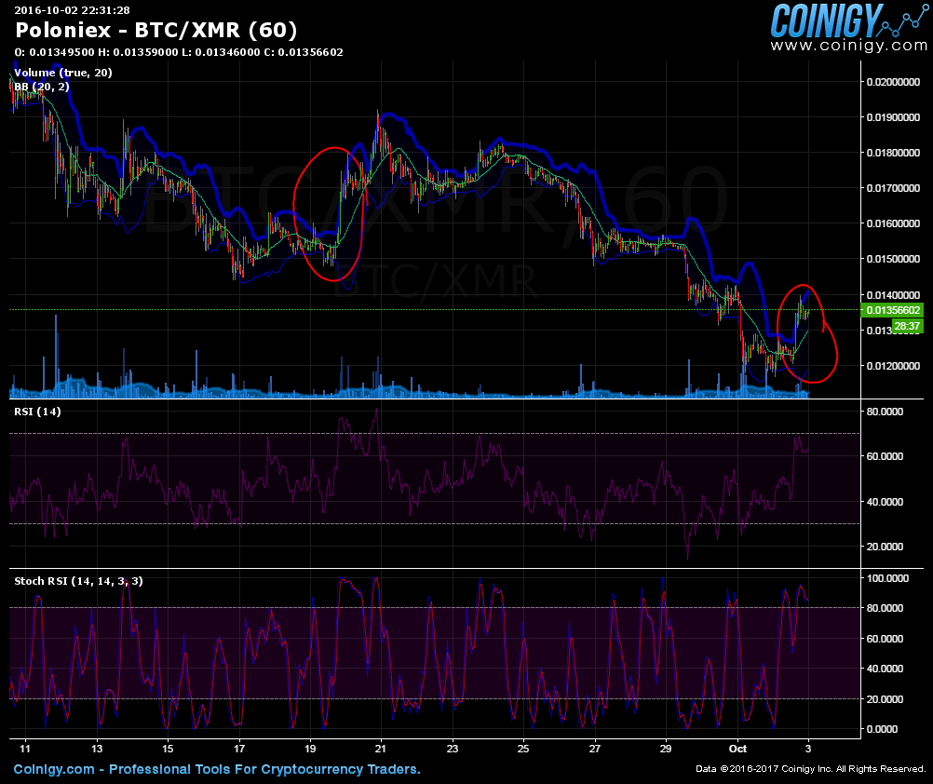Viewport: 933px width, 784px height.
Task: Follow the Coinigy.com Professional Tools footer link
Action: pyautogui.click(x=217, y=769)
